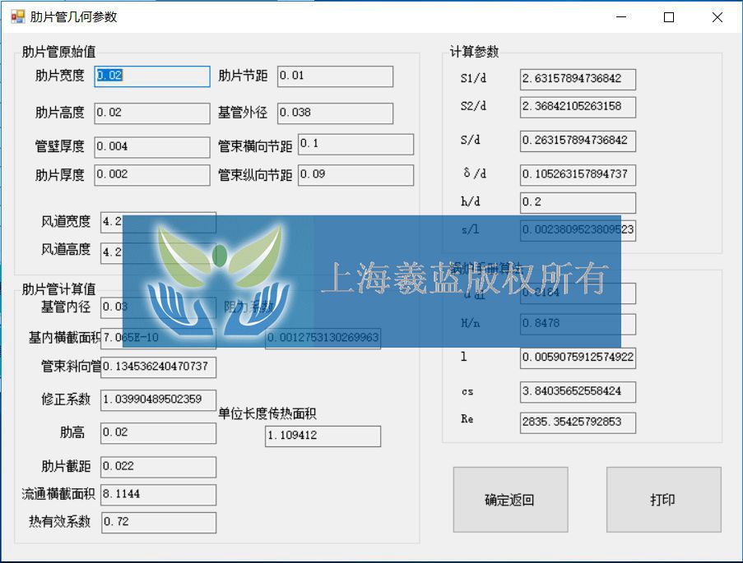Focus the 肋高 field in calculated values

[158, 433]
